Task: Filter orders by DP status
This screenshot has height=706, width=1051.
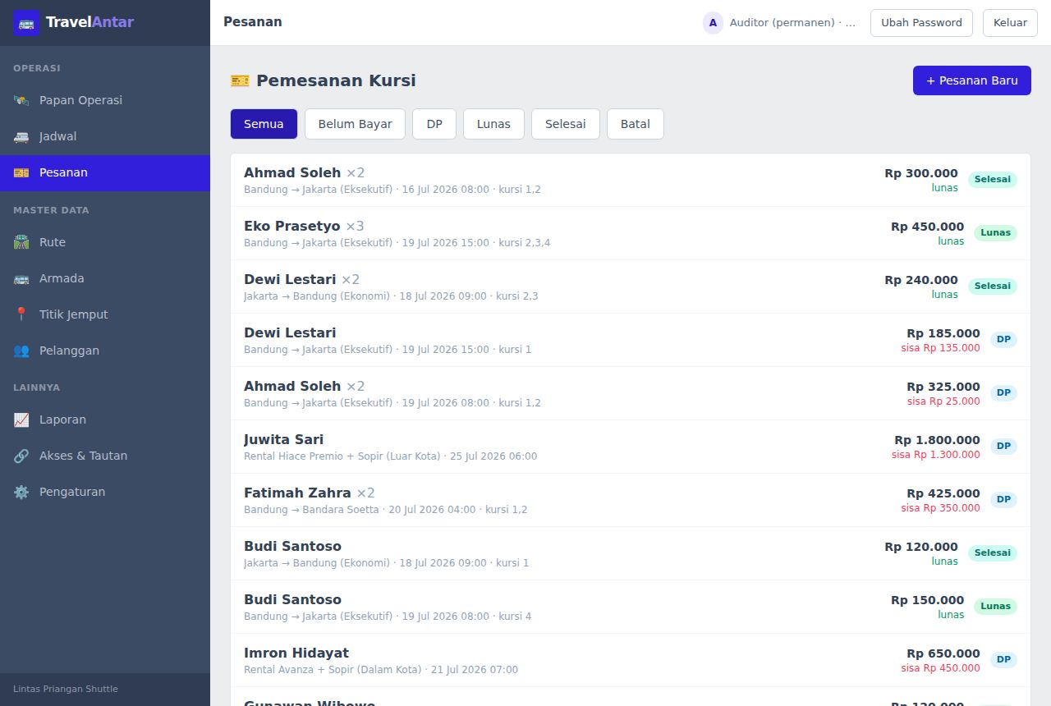Action: (434, 124)
